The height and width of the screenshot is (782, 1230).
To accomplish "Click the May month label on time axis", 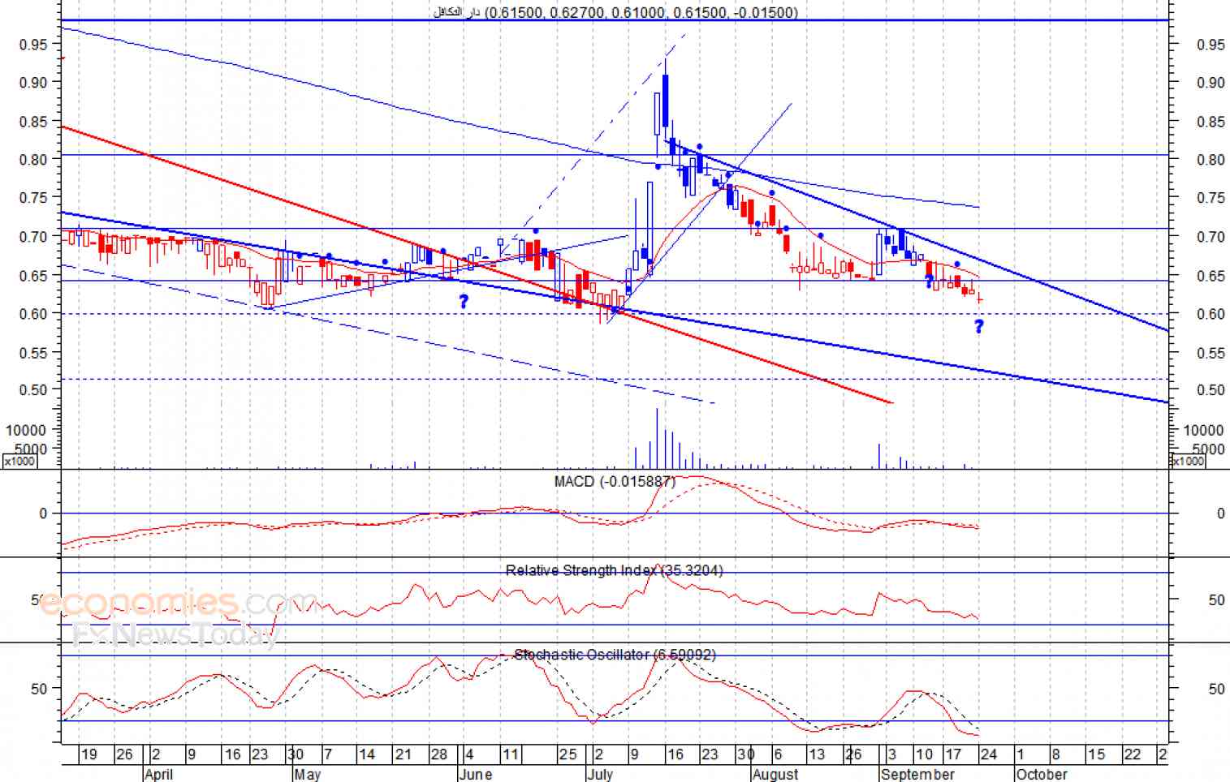I will pos(308,774).
